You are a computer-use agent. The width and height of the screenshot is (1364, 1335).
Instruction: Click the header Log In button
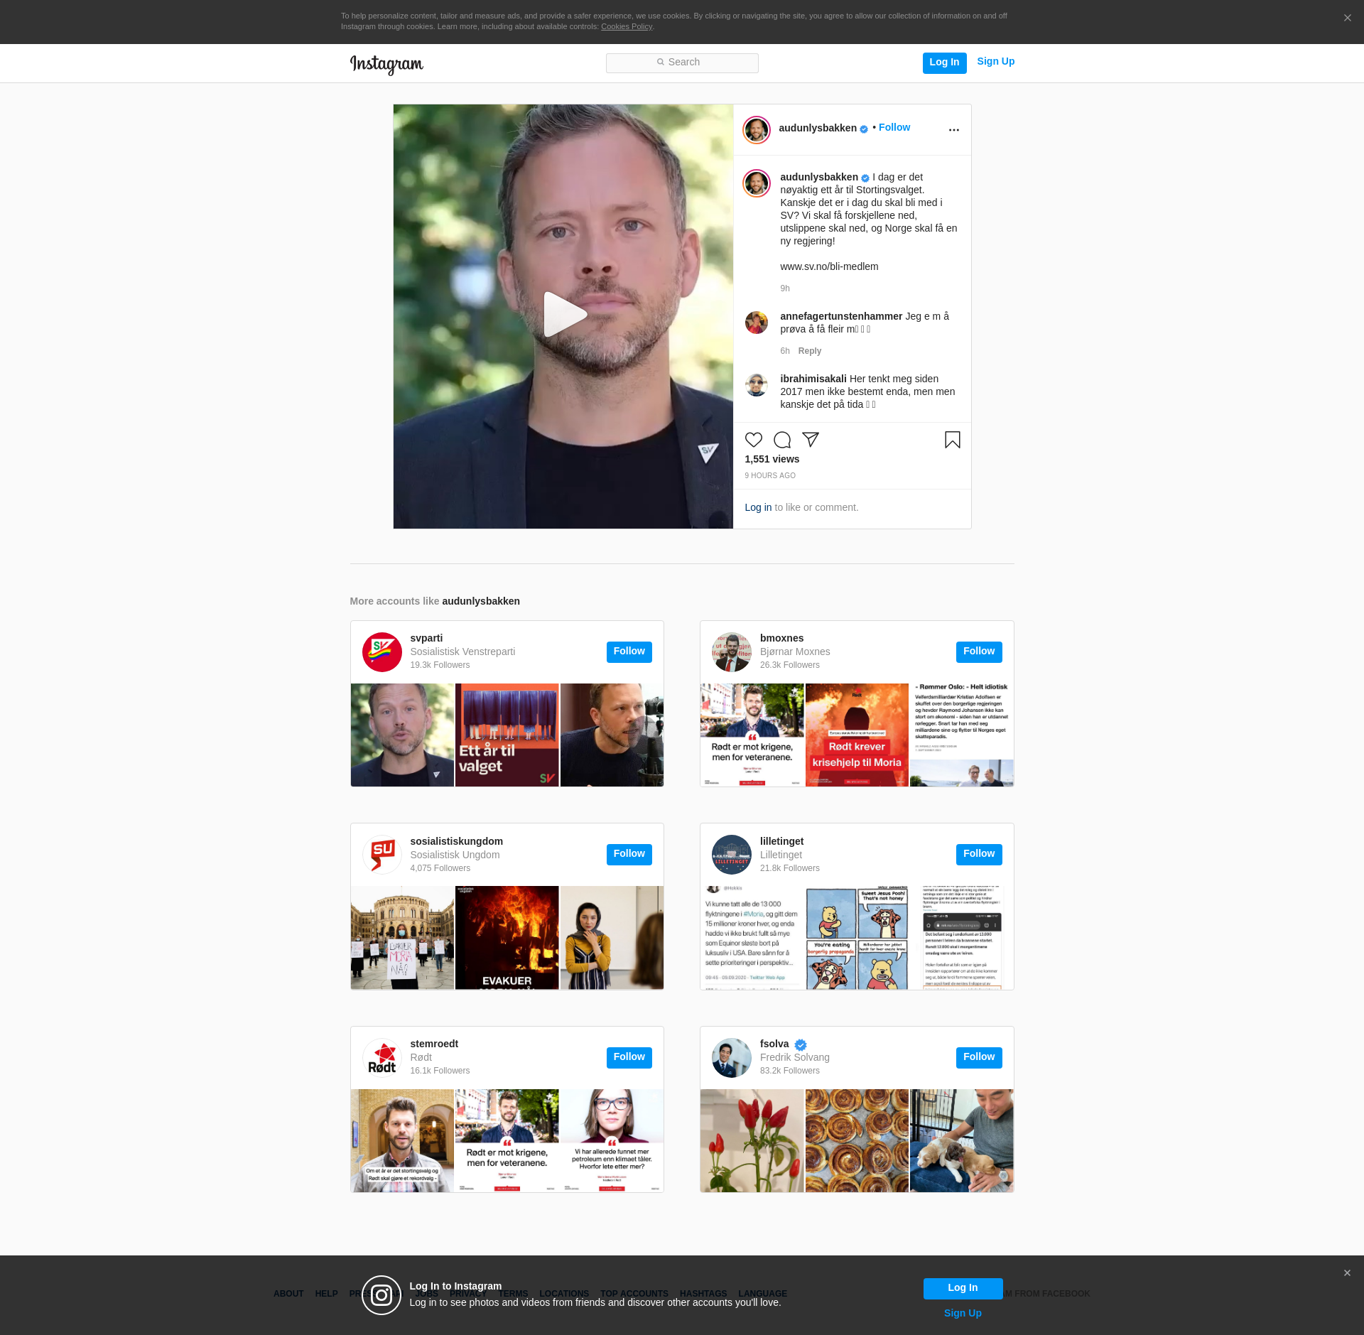click(x=944, y=63)
